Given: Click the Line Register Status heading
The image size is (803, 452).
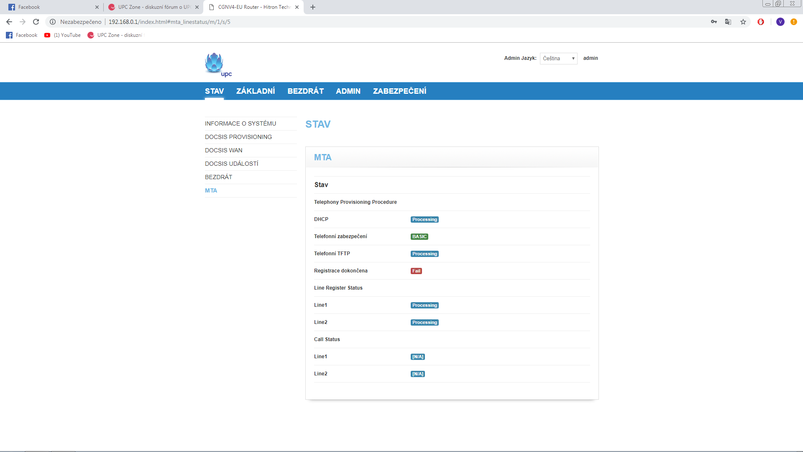Looking at the screenshot, I should (x=338, y=288).
